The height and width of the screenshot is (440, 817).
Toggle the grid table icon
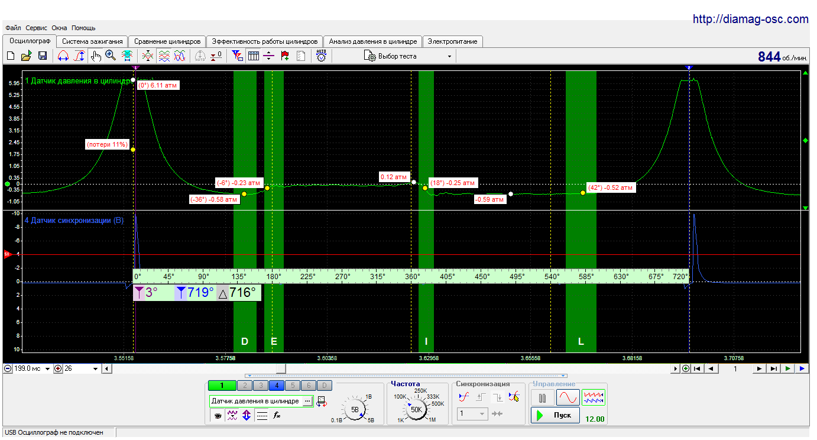pos(253,56)
